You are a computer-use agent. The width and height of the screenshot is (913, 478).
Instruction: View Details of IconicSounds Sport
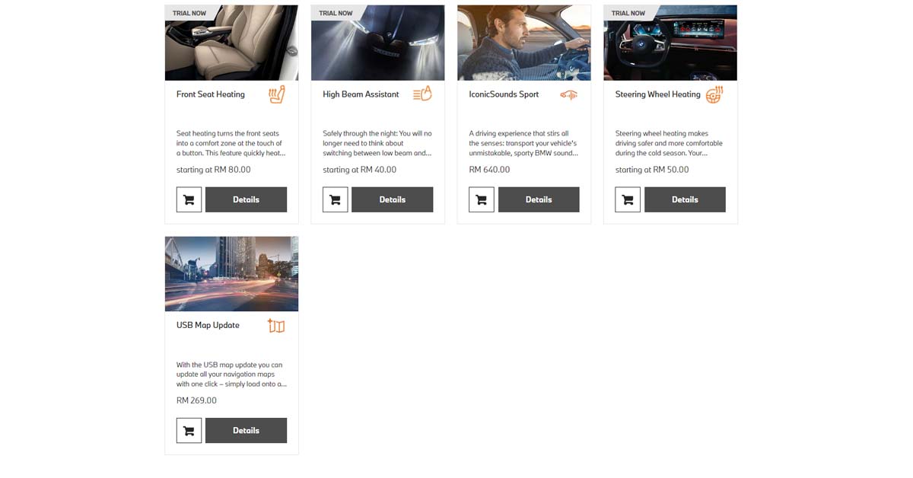click(x=539, y=199)
